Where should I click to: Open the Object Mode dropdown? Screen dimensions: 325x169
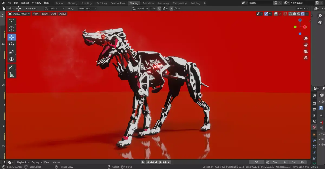click(19, 14)
